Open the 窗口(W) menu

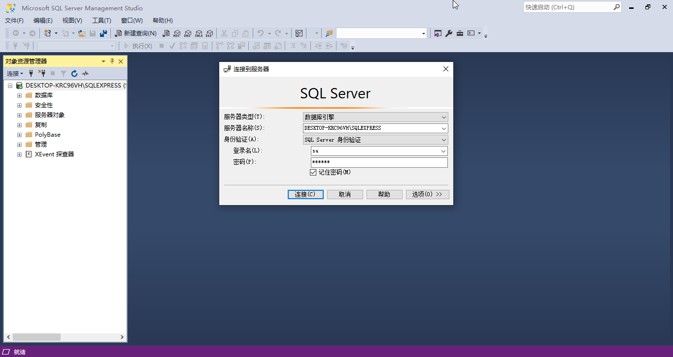click(132, 20)
